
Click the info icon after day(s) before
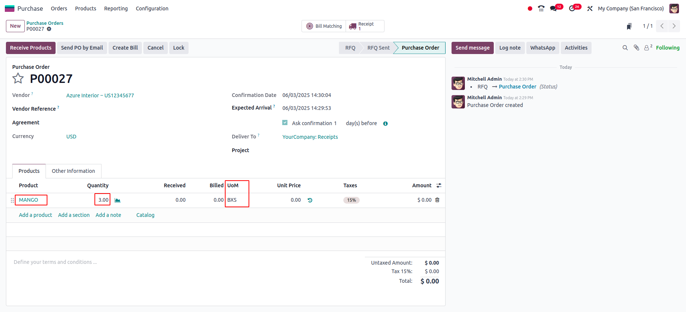point(385,124)
